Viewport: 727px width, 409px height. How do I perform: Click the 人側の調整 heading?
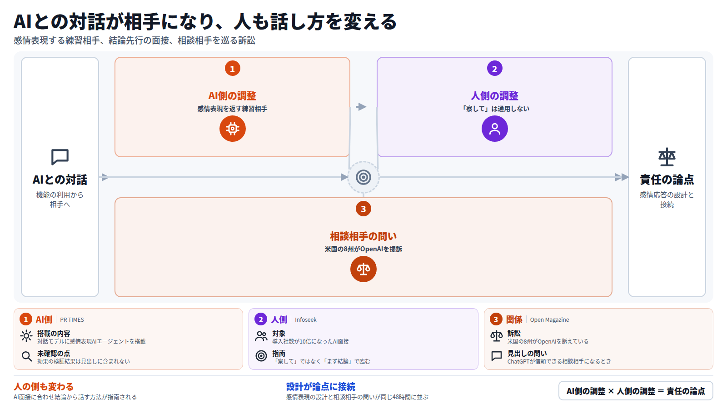[495, 96]
